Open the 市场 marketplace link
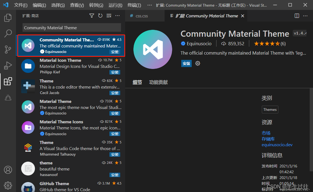Image resolution: width=313 pixels, height=192 pixels. click(266, 133)
